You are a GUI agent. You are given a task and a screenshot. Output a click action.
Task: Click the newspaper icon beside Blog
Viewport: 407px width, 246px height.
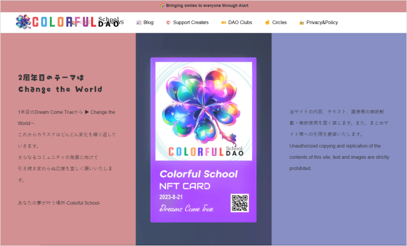pos(139,22)
